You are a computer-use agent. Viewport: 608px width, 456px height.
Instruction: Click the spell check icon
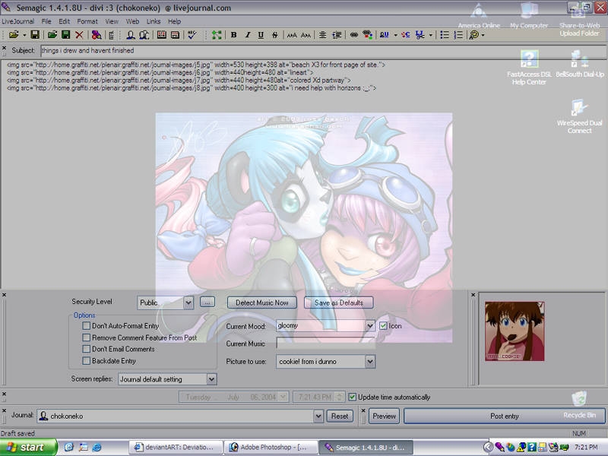[x=192, y=35]
